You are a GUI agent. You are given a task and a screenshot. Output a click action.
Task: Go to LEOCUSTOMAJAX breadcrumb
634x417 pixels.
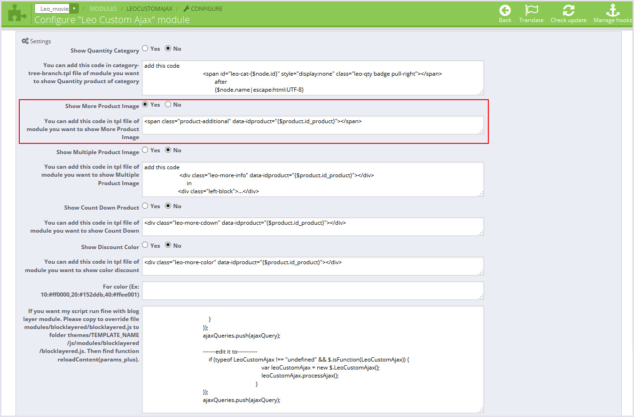[x=149, y=8]
